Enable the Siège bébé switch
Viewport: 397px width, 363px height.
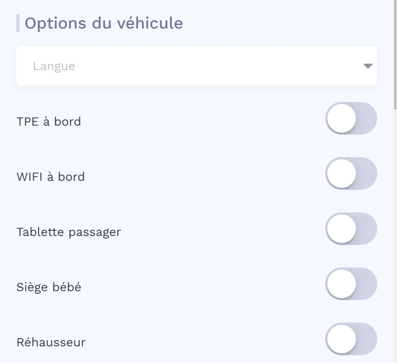coord(351,283)
